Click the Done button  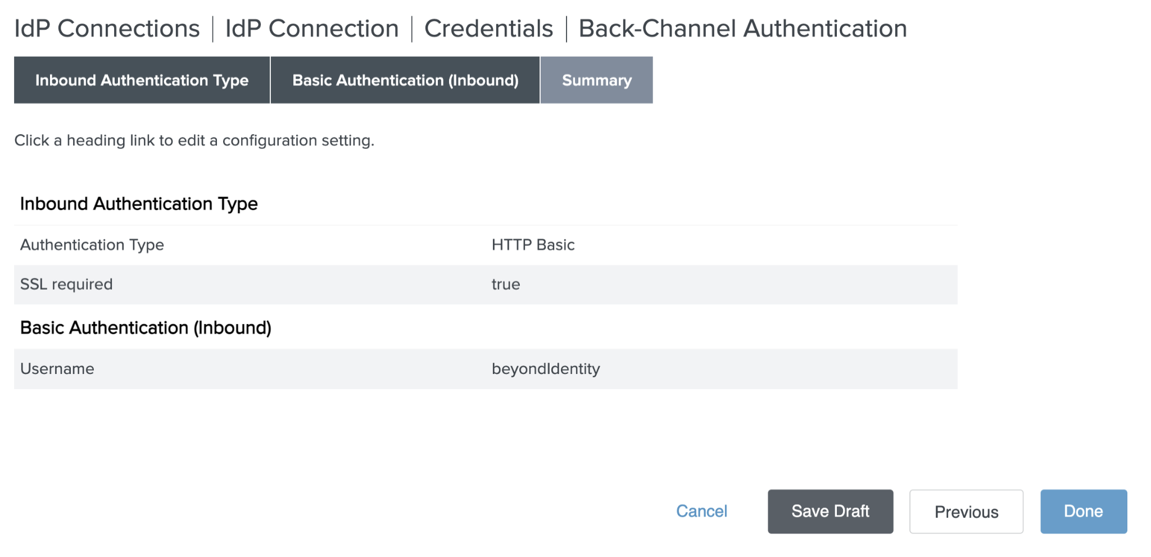(x=1084, y=511)
